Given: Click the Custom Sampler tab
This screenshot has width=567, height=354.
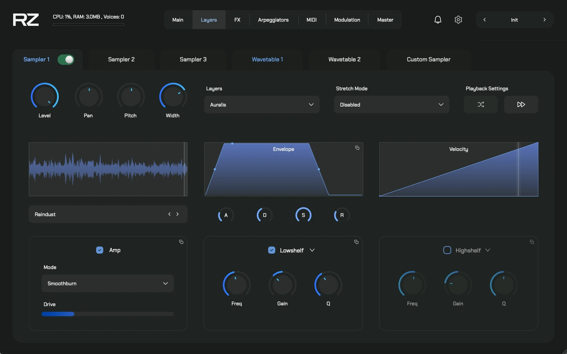Looking at the screenshot, I should [428, 59].
